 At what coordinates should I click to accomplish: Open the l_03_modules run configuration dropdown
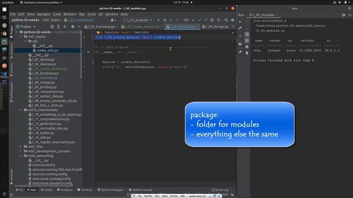pos(137,20)
